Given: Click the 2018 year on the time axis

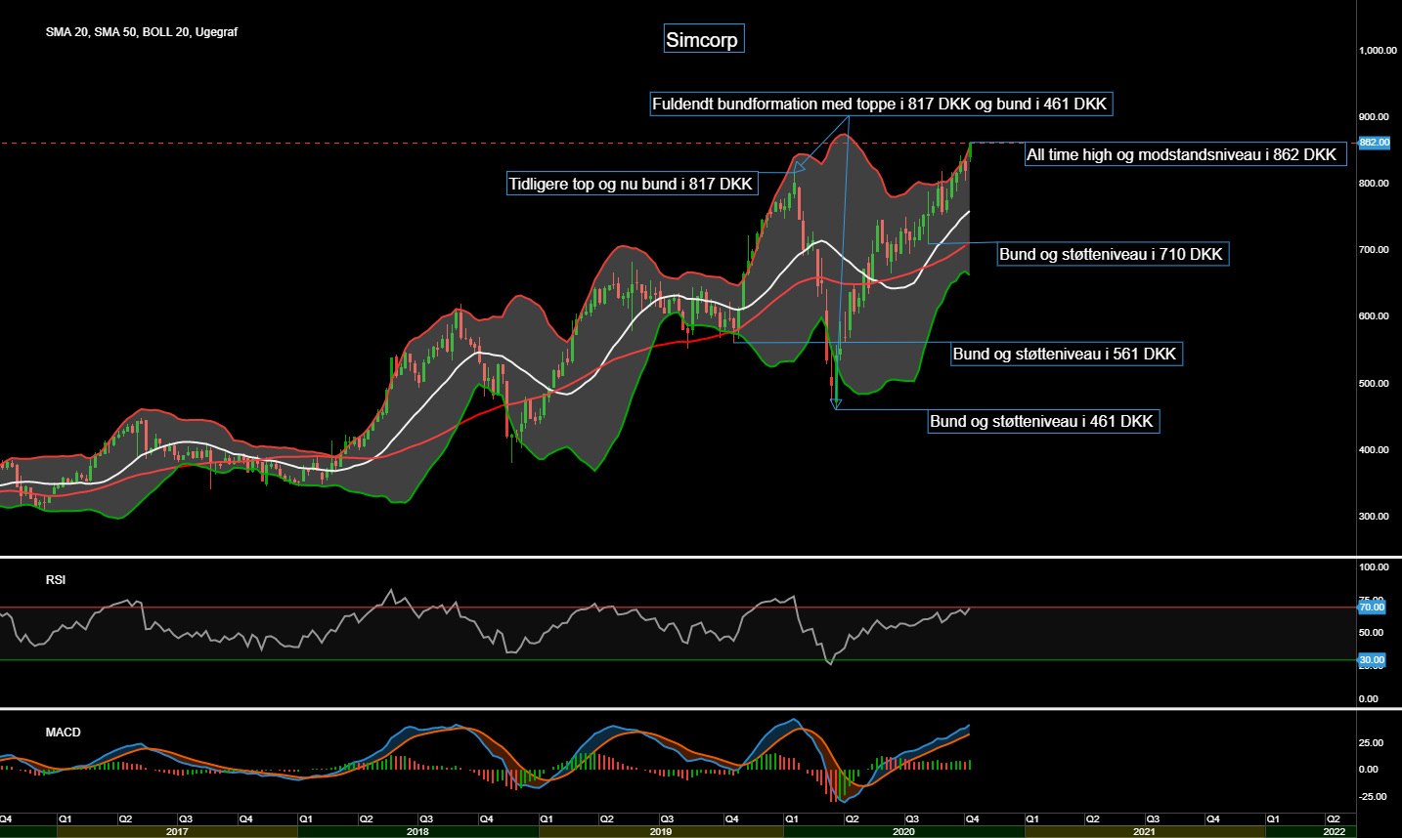Looking at the screenshot, I should click(x=417, y=832).
